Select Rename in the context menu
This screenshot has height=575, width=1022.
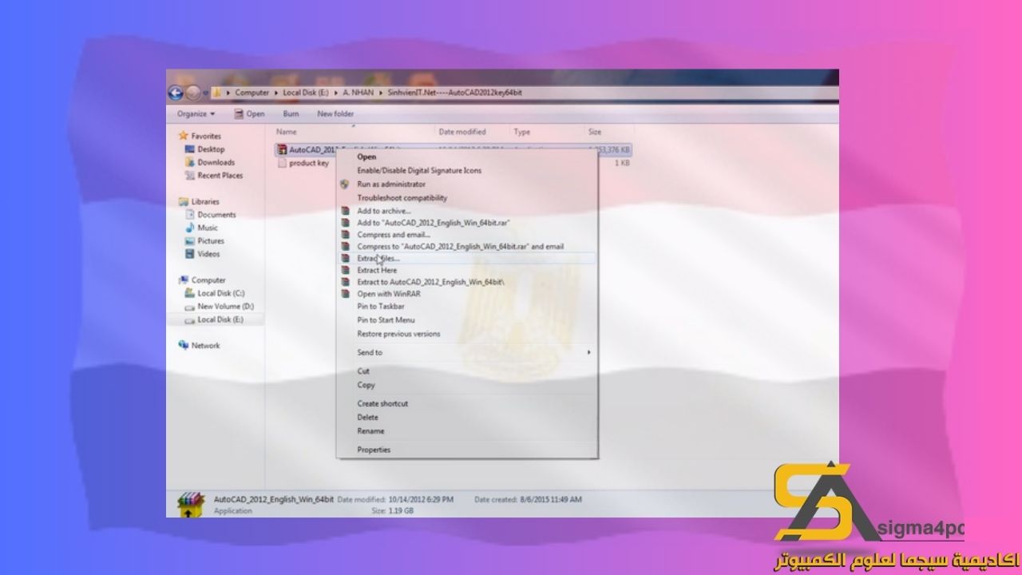pyautogui.click(x=370, y=431)
